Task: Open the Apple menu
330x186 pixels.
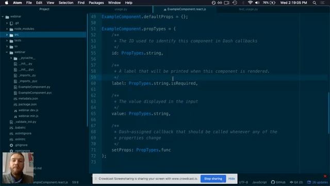Action: [7, 3]
